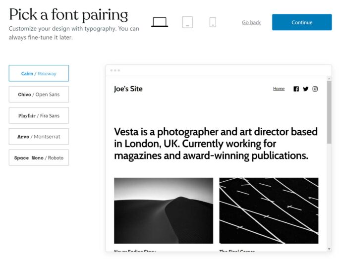Switch to desktop laptop preview icon

pyautogui.click(x=160, y=22)
